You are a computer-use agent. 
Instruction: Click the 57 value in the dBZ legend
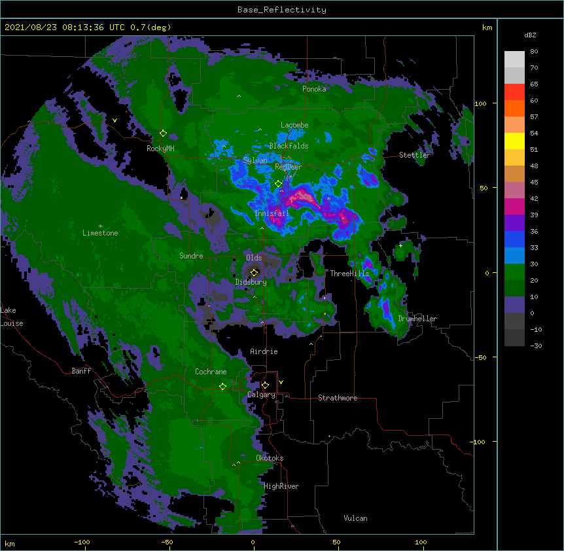[x=534, y=117]
